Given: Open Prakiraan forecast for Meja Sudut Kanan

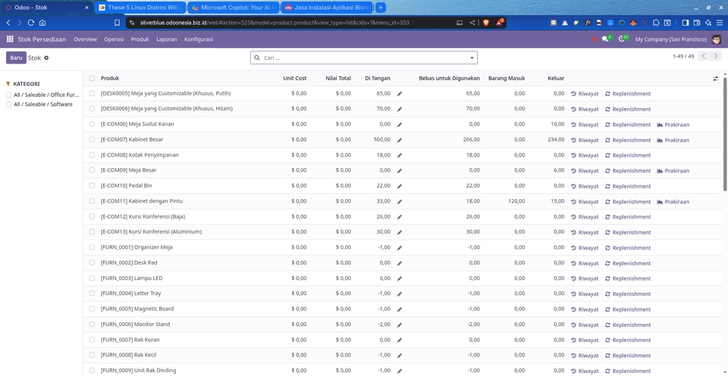Looking at the screenshot, I should pyautogui.click(x=673, y=125).
